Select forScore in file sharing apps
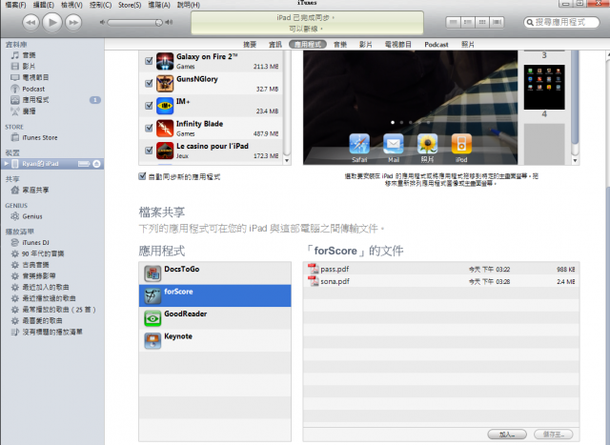This screenshot has width=610, height=445. [214, 295]
